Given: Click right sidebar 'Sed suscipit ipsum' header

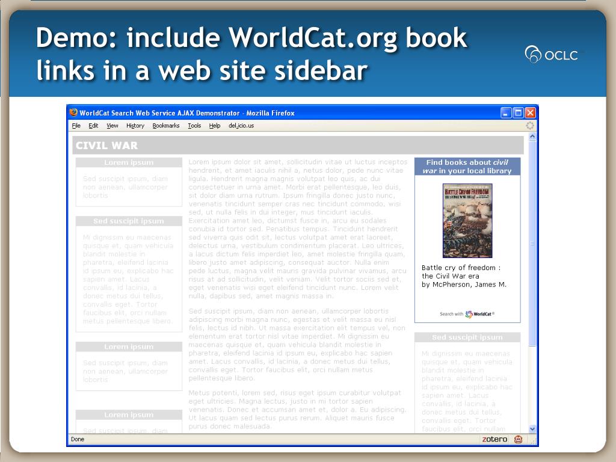Looking at the screenshot, I should [x=467, y=337].
